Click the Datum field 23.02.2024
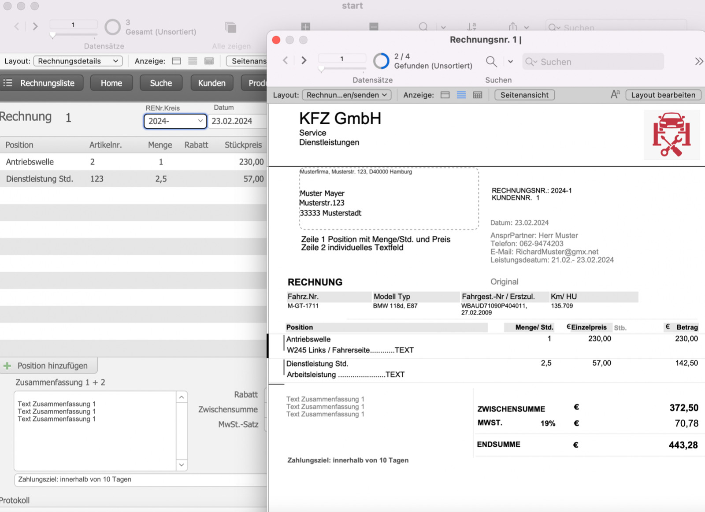 [237, 121]
